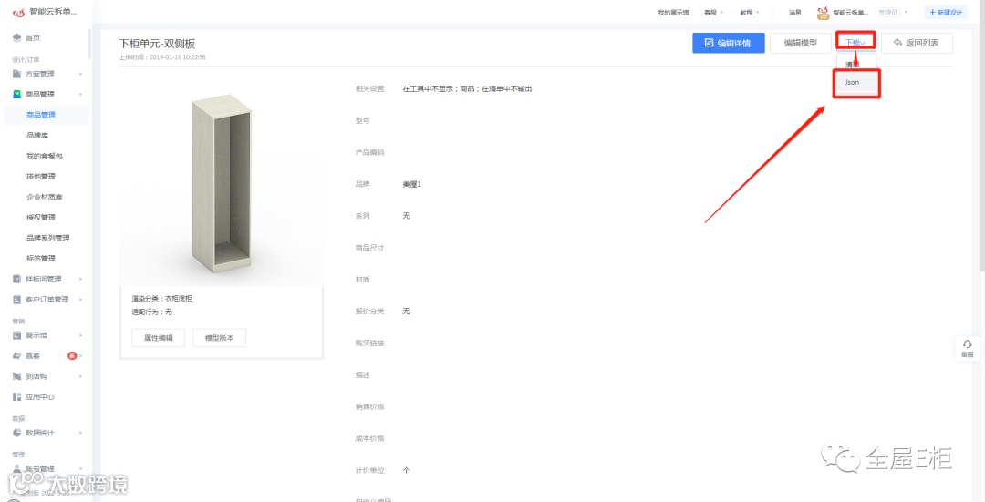Click the upload time 2019-01-19 text
Screen dimensions: 985x502
tap(162, 57)
